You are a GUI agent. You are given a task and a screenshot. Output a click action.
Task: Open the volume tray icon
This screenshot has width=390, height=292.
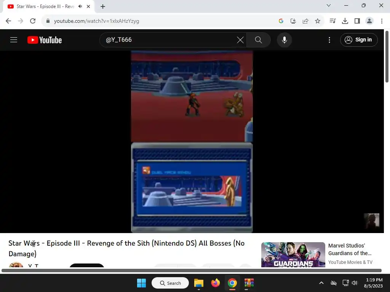[x=355, y=283]
